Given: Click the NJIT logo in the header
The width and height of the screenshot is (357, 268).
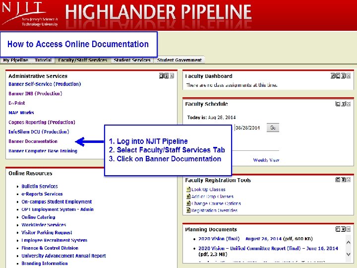Looking at the screenshot, I should pos(30,14).
